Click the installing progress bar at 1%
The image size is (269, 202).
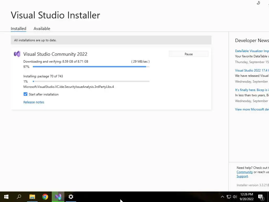tap(91, 82)
